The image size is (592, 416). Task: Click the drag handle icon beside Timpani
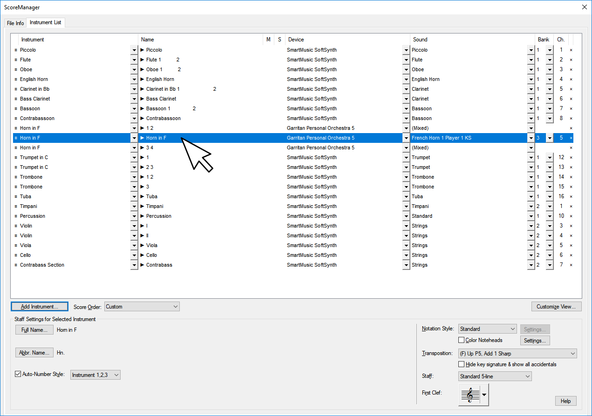click(x=16, y=207)
